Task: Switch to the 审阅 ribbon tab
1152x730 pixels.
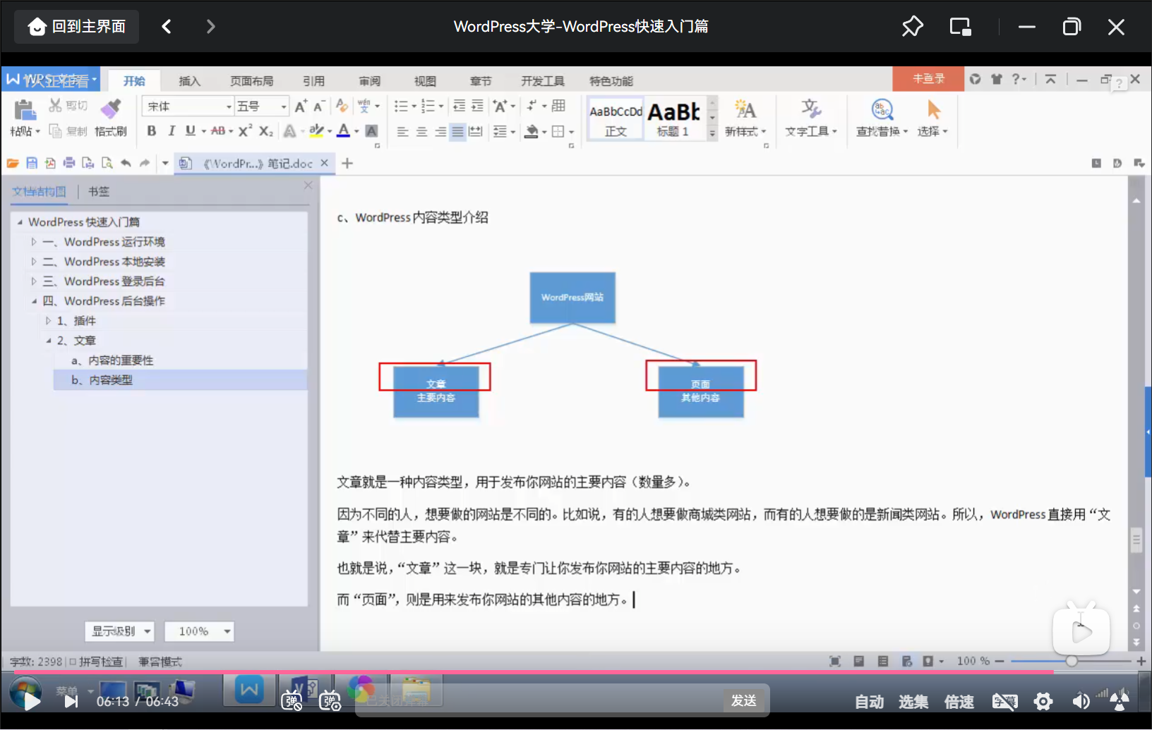Action: pyautogui.click(x=369, y=81)
